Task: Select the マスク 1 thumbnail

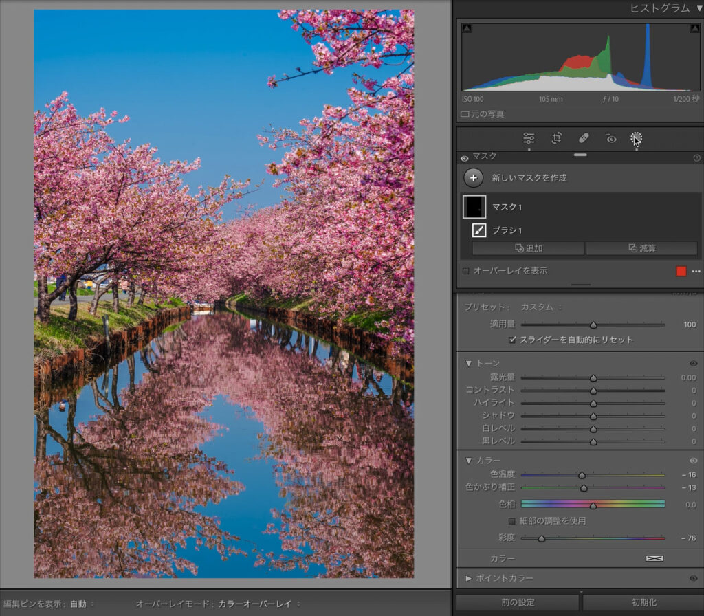Action: 474,207
